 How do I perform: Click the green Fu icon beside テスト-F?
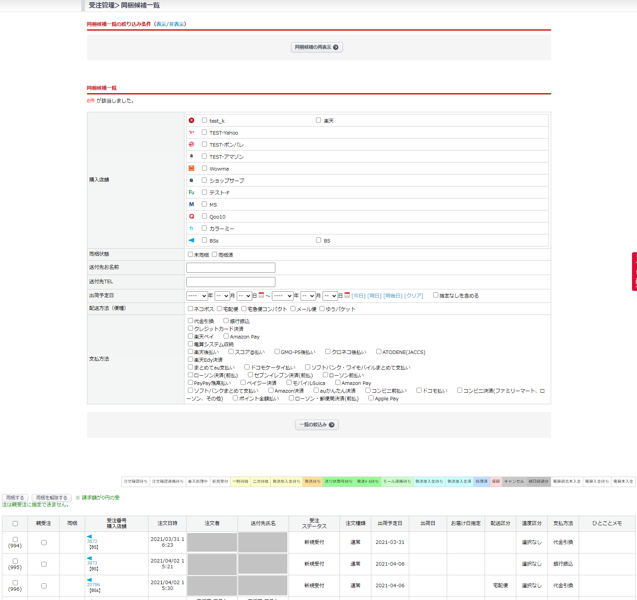click(191, 192)
